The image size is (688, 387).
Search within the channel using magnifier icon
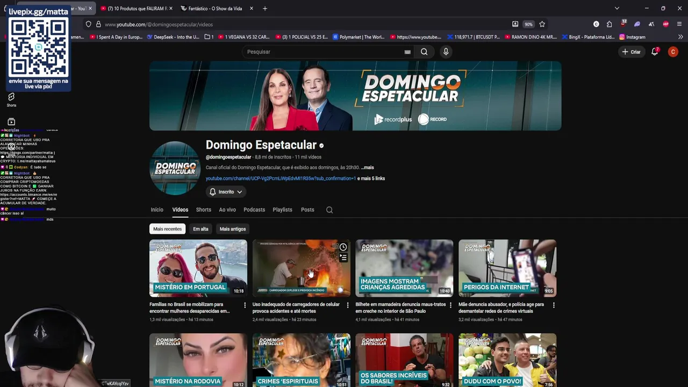(329, 210)
